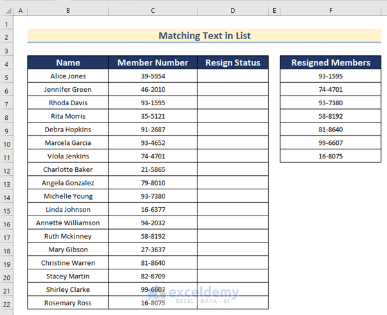Select the cell 'Mary Gibson'
The image size is (387, 315).
click(68, 250)
